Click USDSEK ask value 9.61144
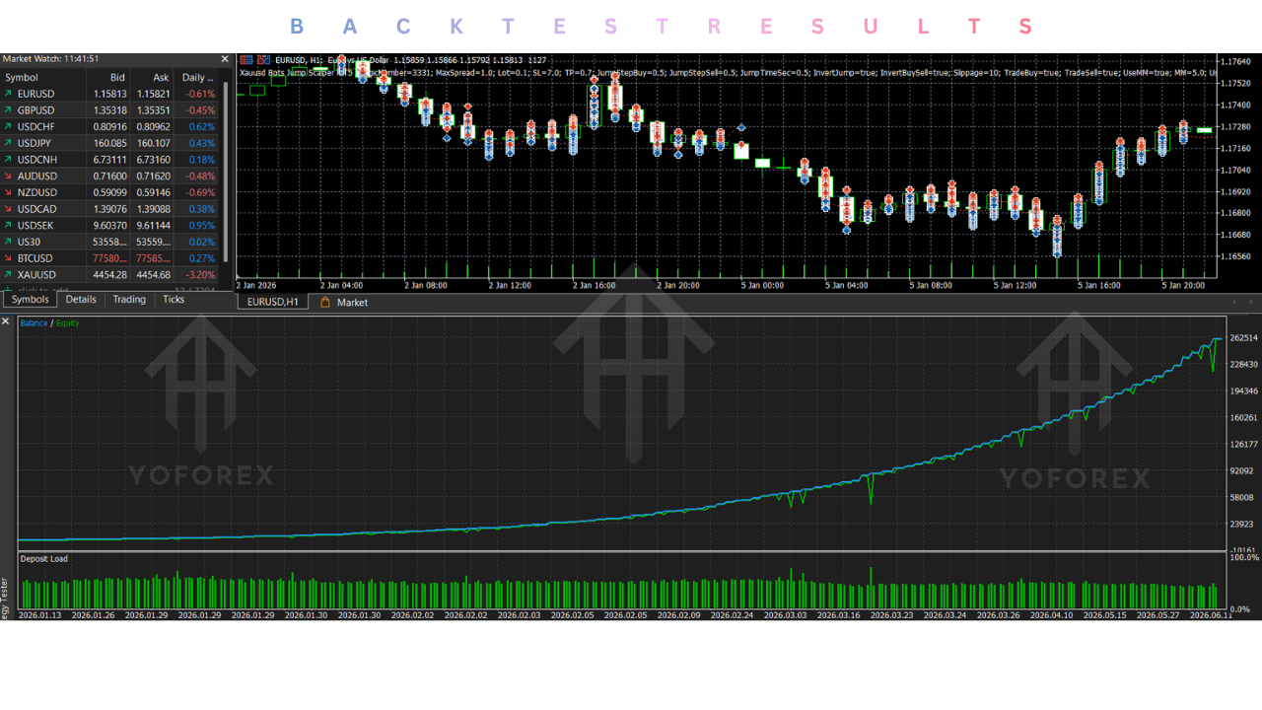The image size is (1262, 710). tap(153, 226)
